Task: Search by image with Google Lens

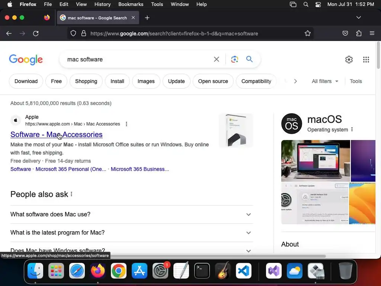Action: point(234,59)
